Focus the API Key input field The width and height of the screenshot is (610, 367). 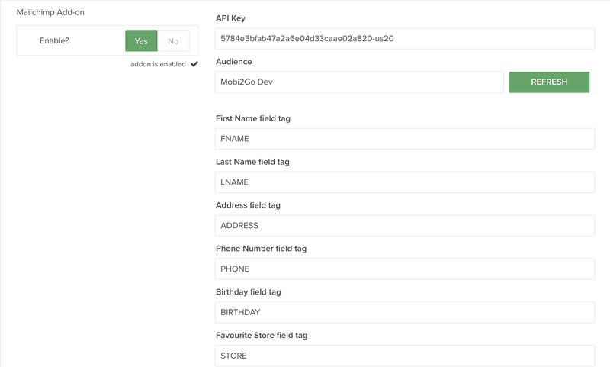pyautogui.click(x=404, y=39)
